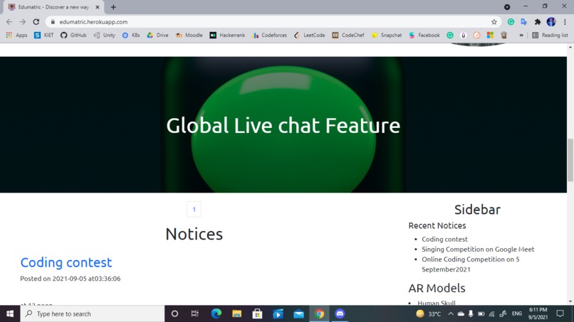The image size is (574, 322).
Task: Click the forward navigation arrow
Action: (x=23, y=22)
